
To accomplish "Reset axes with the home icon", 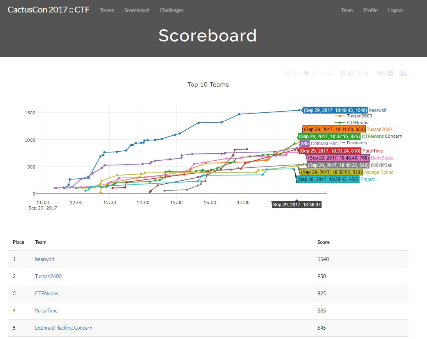I will pos(366,73).
